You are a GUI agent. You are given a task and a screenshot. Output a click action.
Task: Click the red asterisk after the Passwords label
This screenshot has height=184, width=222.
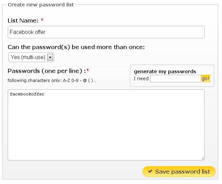[x=88, y=71]
